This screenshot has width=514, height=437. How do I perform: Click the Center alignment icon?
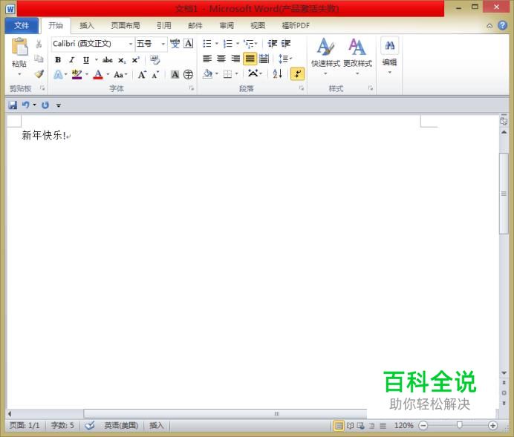221,59
